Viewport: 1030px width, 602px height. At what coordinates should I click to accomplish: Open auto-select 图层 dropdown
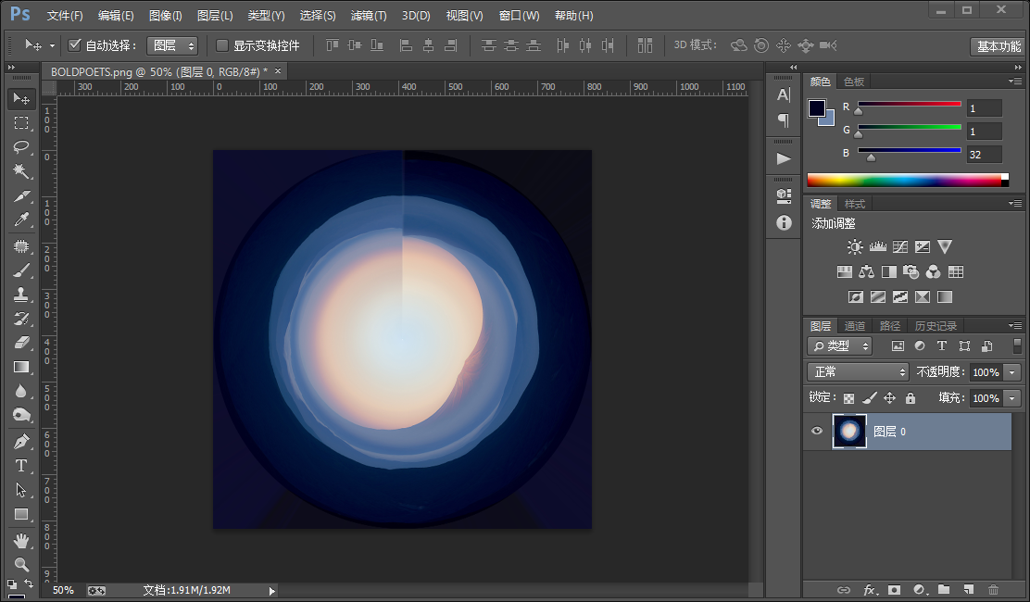tap(172, 45)
